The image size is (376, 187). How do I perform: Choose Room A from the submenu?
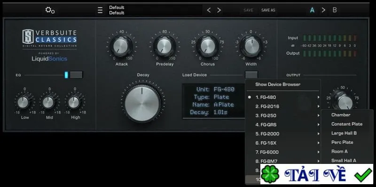click(339, 151)
